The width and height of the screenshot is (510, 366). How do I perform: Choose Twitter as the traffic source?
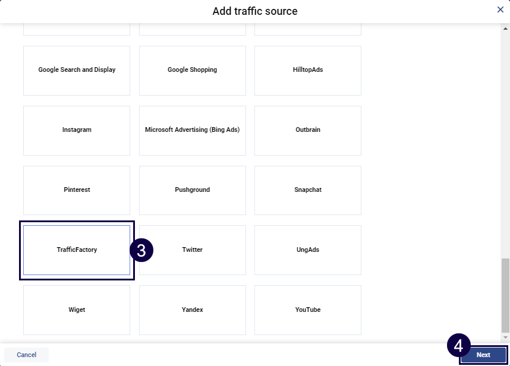pyautogui.click(x=192, y=250)
